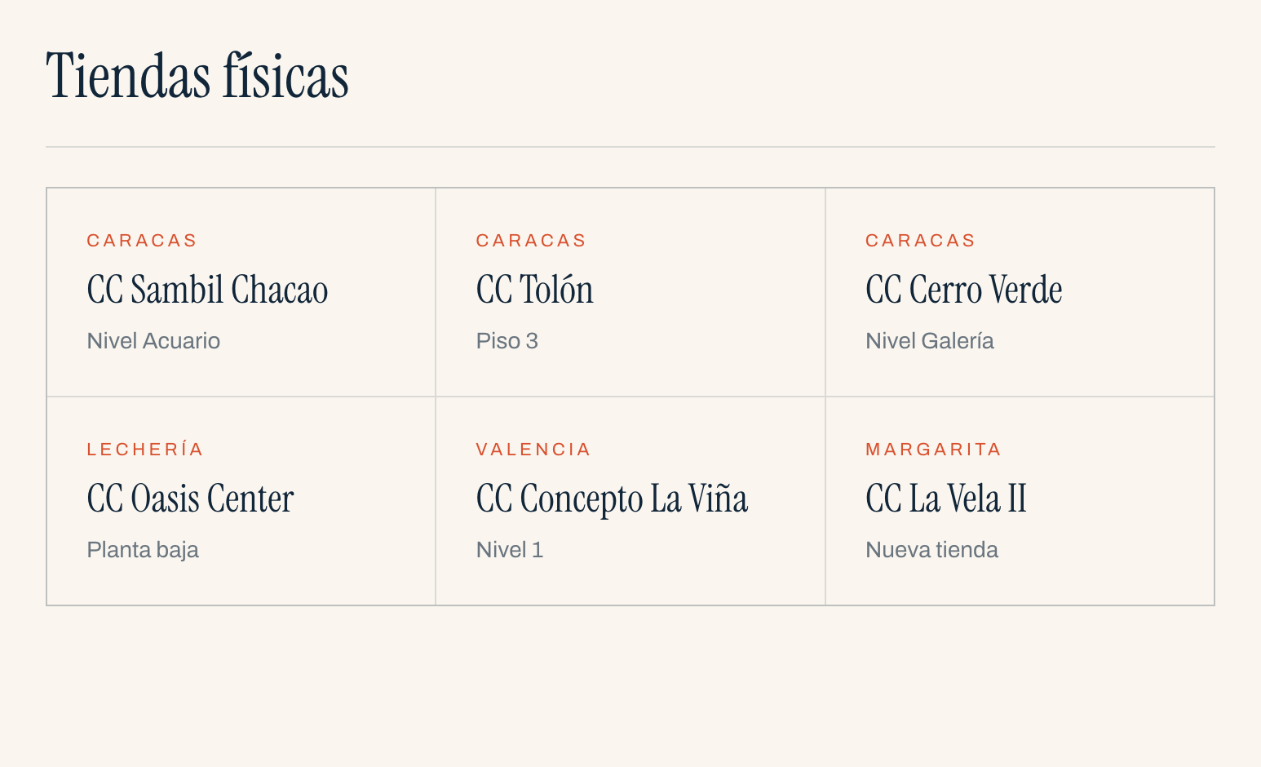Click the Nueva tienda label
1261x767 pixels.
(x=931, y=550)
